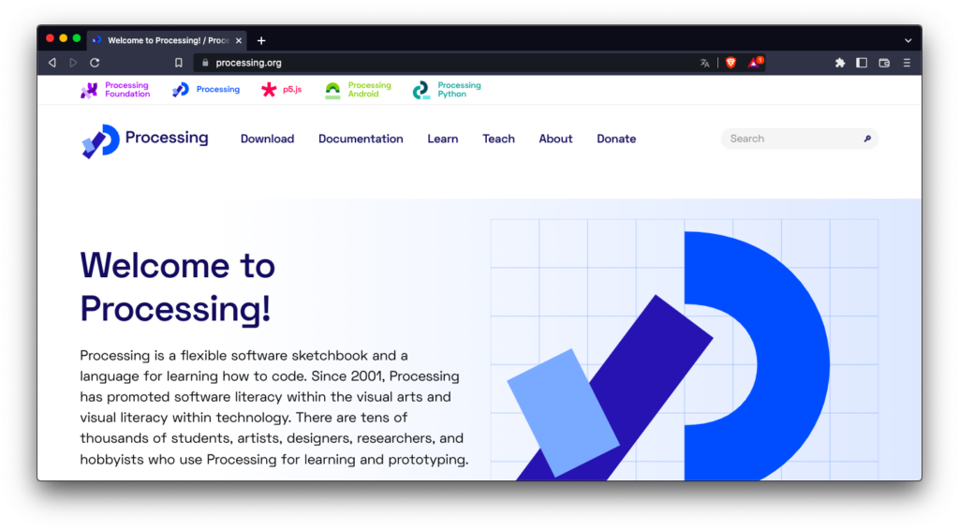Open the Brave Shields lion icon
959x530 pixels.
click(730, 63)
